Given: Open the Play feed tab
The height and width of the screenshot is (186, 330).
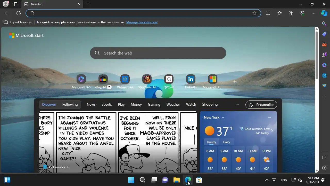Looking at the screenshot, I should tap(121, 104).
